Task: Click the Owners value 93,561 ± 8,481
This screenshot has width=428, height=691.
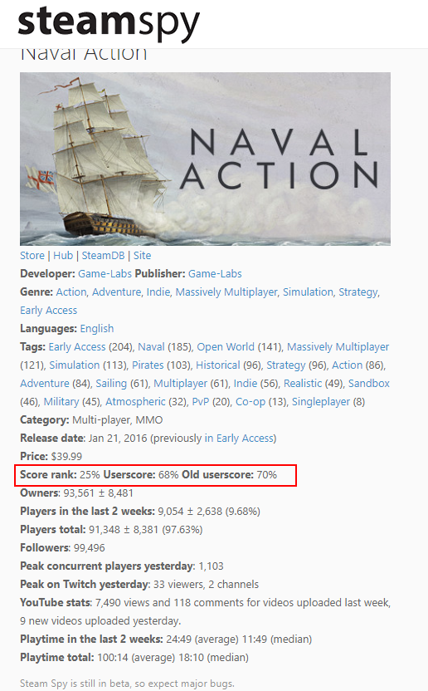Action: (x=98, y=493)
